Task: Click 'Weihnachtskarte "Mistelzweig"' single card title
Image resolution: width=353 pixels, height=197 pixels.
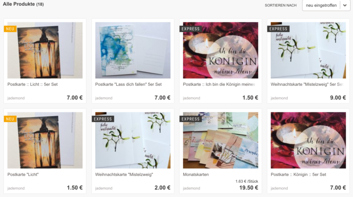Action: tap(124, 174)
